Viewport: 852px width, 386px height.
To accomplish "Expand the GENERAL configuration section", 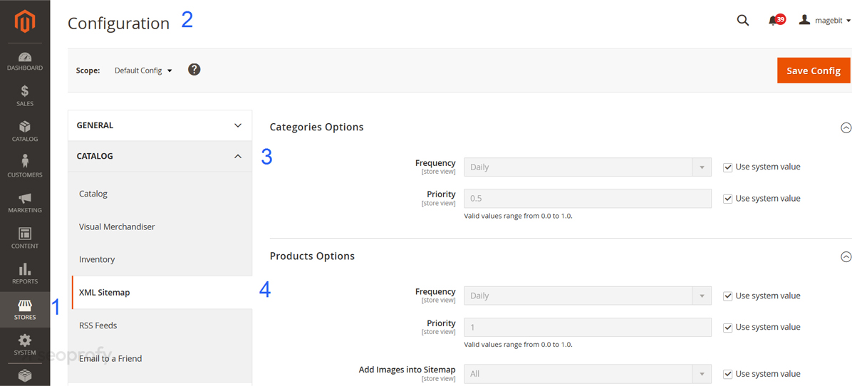I will click(x=160, y=125).
